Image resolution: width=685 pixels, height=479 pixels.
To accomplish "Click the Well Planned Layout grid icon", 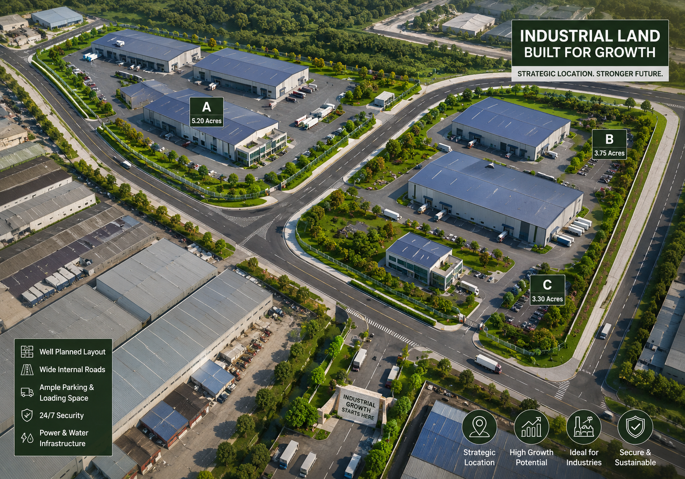I will pos(27,352).
